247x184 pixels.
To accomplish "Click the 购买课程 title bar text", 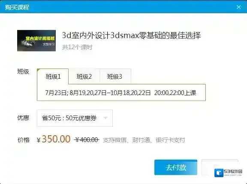I will tap(17, 7).
